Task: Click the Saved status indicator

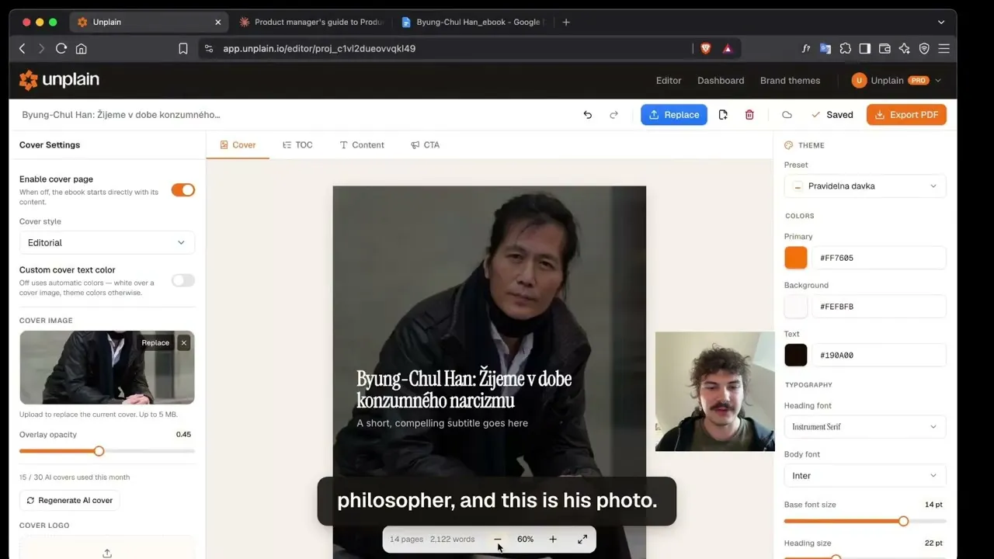Action: (x=832, y=115)
